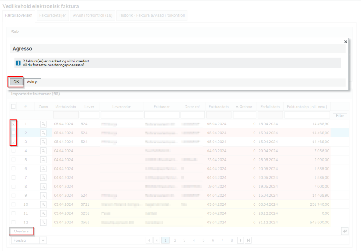Close the Agresso dialog with X
Screen dimensions: 361x251
(345, 42)
